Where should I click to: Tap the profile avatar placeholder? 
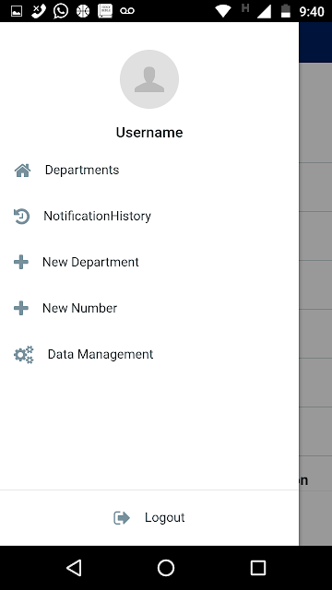[x=149, y=79]
